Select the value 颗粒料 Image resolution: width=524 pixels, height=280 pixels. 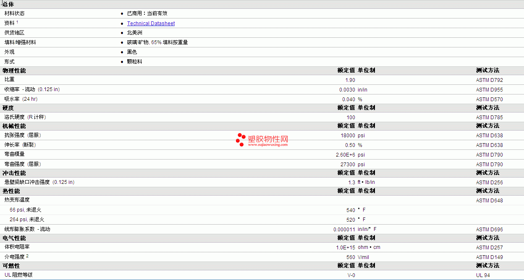(x=135, y=62)
